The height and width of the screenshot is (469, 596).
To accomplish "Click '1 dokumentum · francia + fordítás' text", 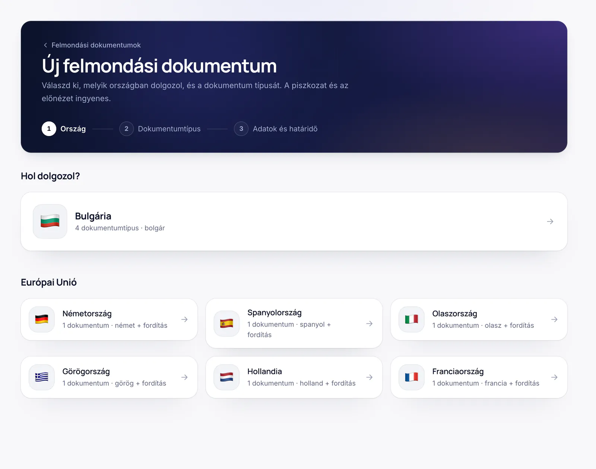I will click(x=486, y=383).
